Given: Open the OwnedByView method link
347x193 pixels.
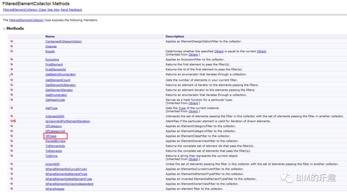Looking at the screenshot, I should pos(56,141).
